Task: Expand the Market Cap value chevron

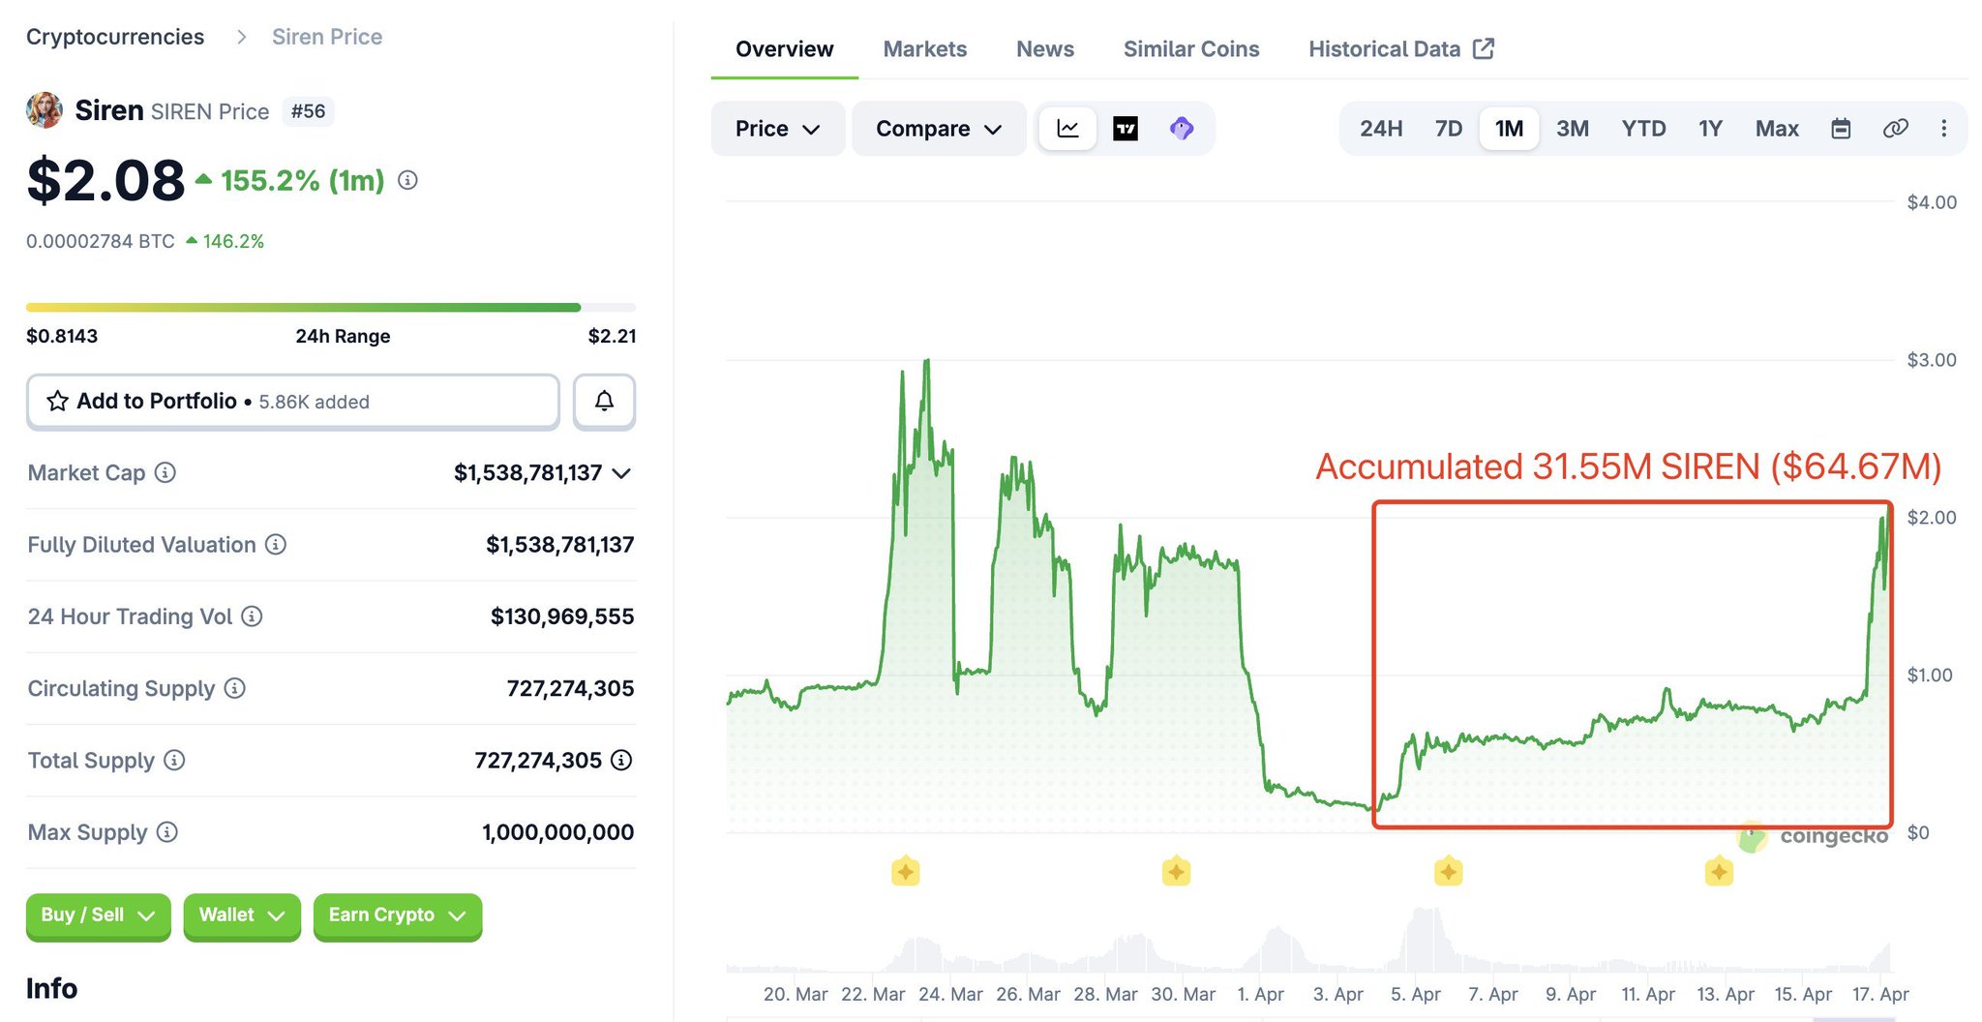Action: [622, 473]
